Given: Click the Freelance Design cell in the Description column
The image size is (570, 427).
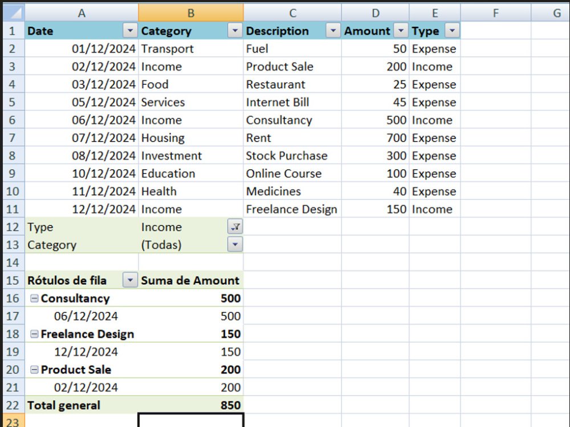Looking at the screenshot, I should [x=292, y=209].
